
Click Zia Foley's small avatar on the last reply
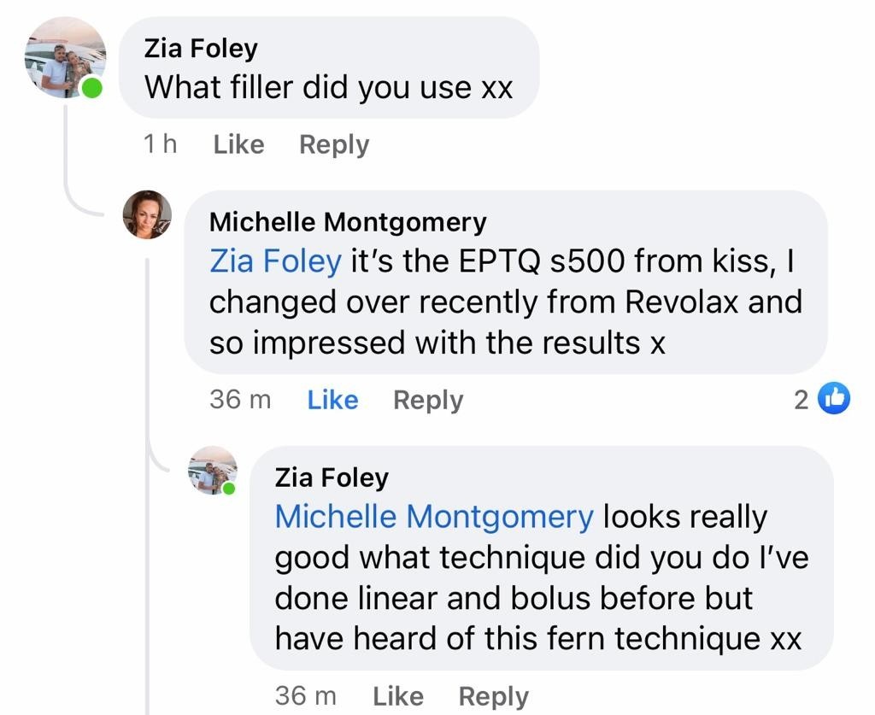click(212, 470)
